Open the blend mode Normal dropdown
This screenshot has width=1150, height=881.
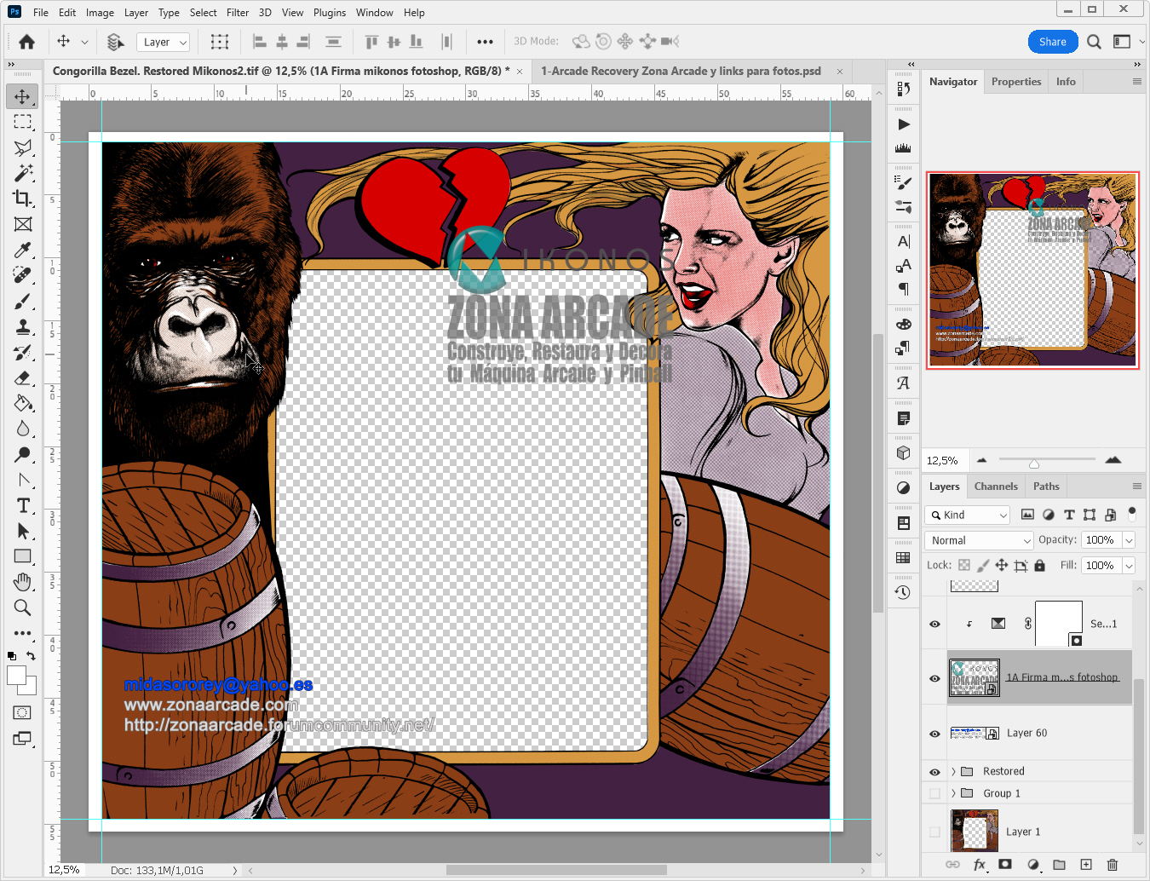(979, 540)
